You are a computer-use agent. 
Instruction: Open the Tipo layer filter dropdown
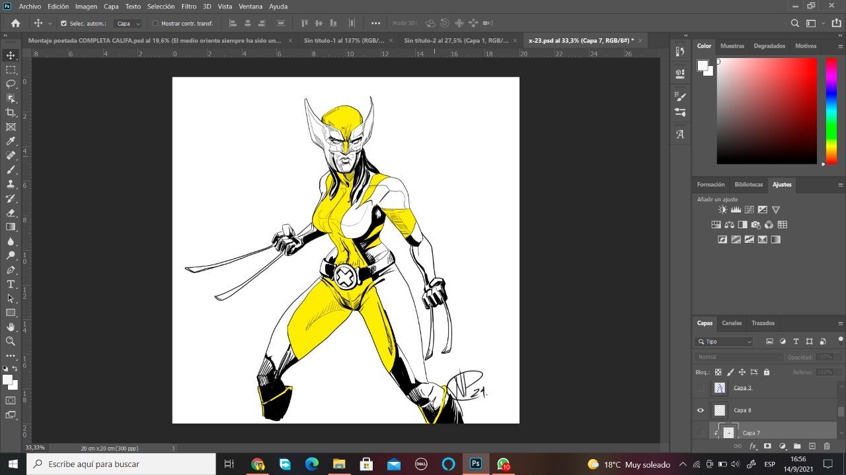724,342
